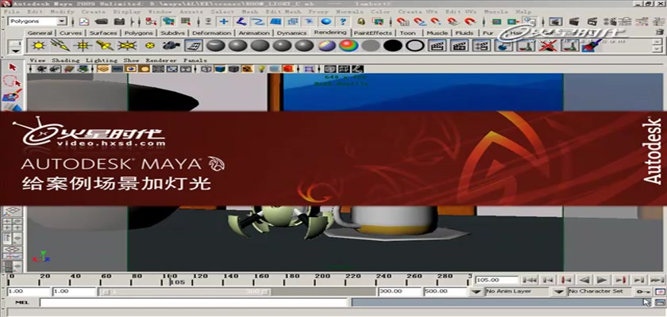Click the Paint selection tool in toolbox
Image resolution: width=667 pixels, height=317 pixels.
tap(13, 96)
